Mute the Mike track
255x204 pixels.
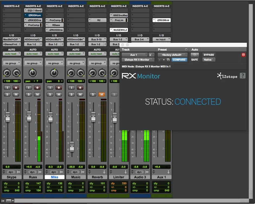[59, 94]
